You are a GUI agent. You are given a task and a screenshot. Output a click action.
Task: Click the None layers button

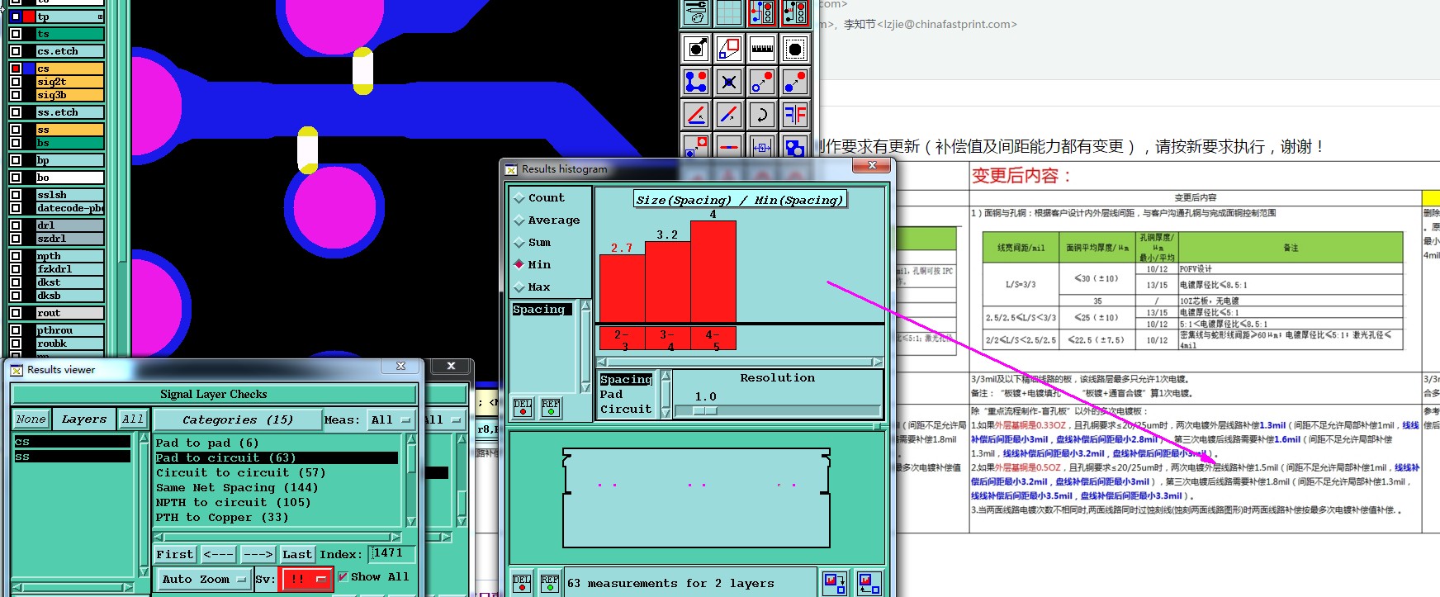[x=31, y=419]
